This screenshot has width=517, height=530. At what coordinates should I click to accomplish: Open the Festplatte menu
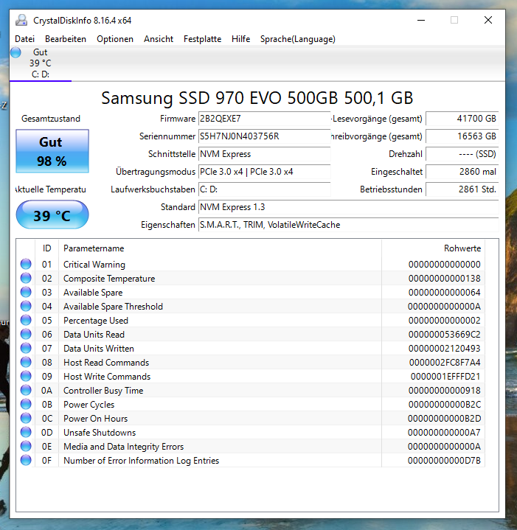202,39
